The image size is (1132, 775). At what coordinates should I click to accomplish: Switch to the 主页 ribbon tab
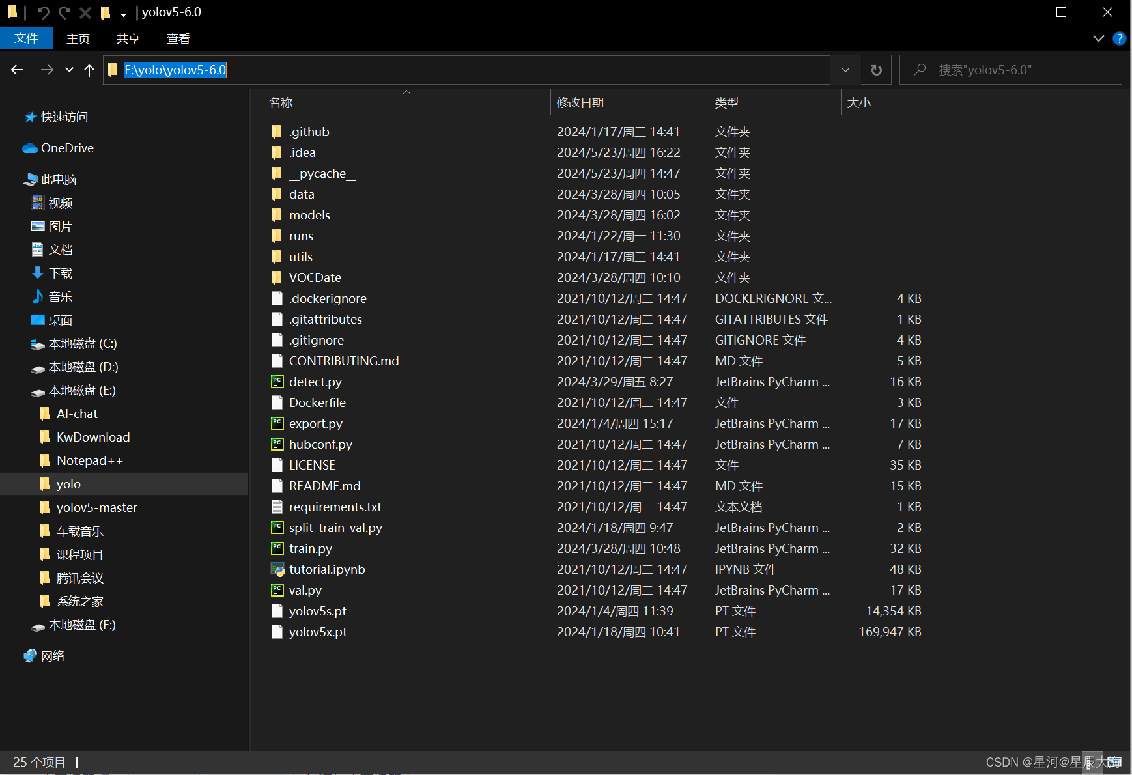[78, 38]
